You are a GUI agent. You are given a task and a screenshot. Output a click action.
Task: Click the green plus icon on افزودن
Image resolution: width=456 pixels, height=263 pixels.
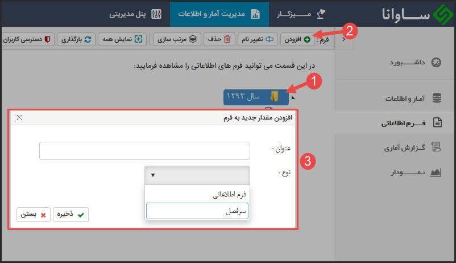click(x=307, y=39)
